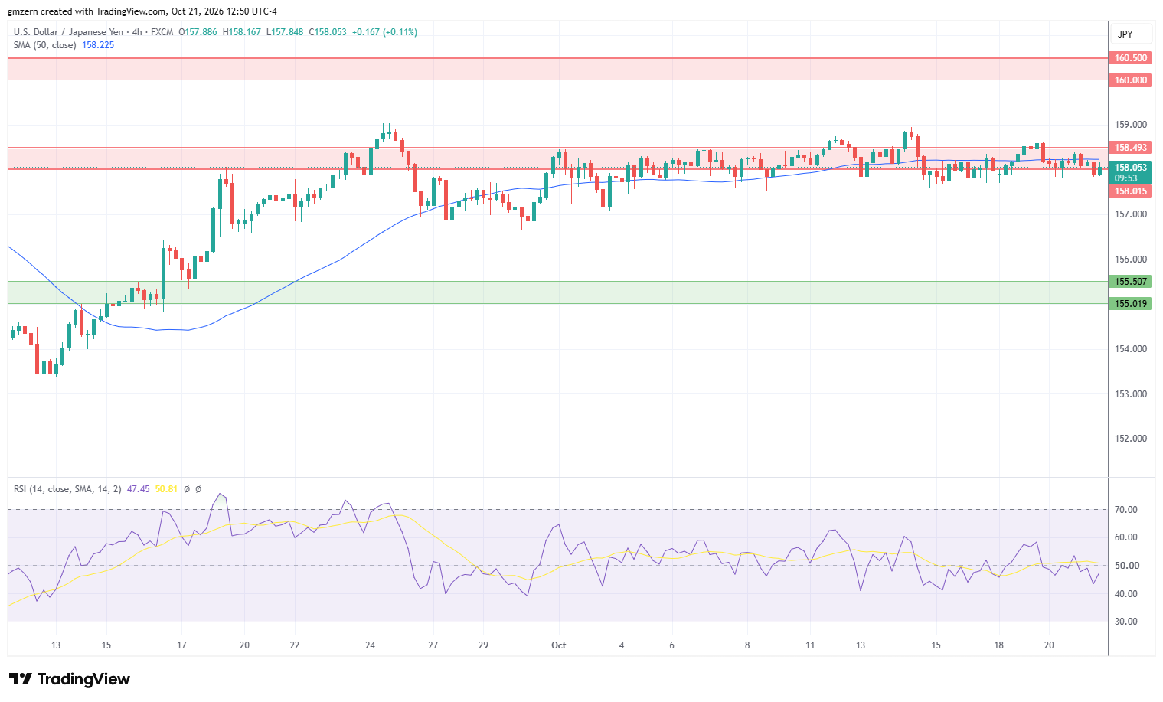The height and width of the screenshot is (702, 1163).
Task: Click the blue SMA value 158.225
Action: point(98,45)
